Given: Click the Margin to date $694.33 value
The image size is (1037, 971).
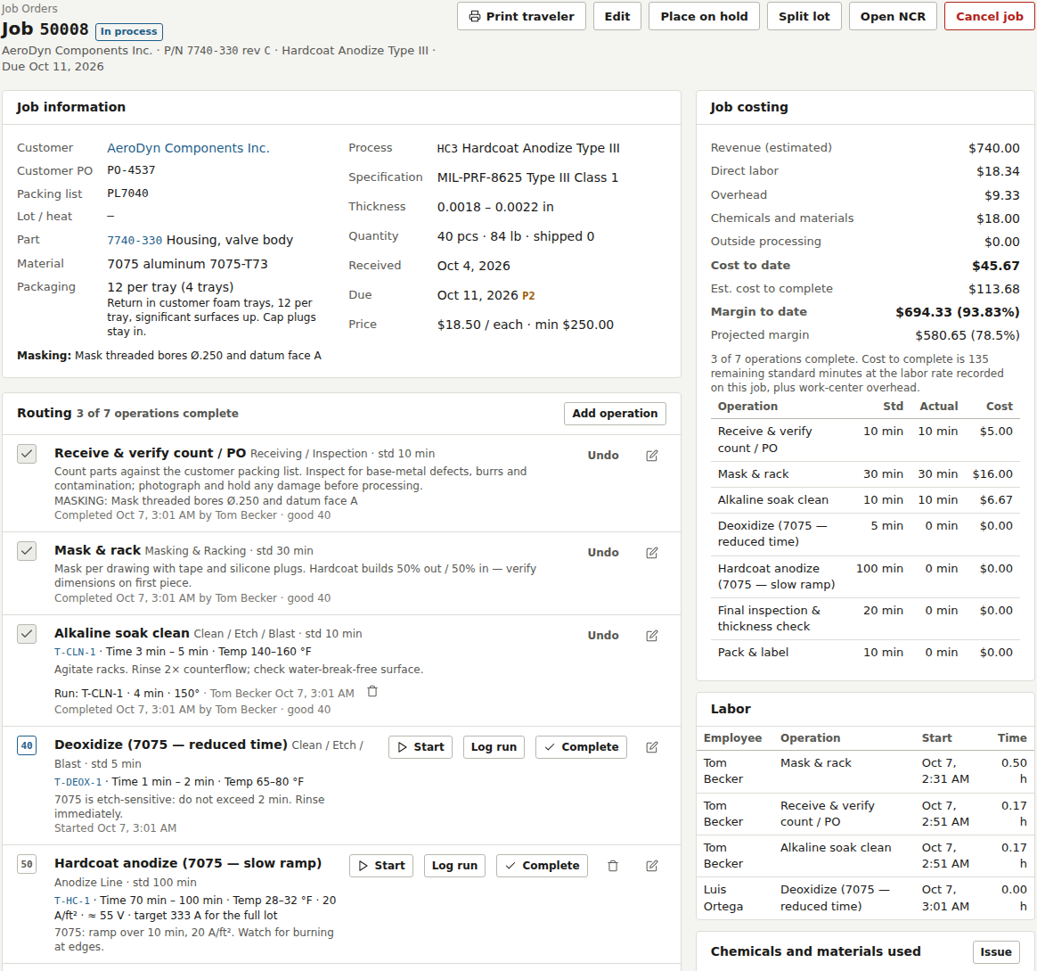Looking at the screenshot, I should pos(957,312).
